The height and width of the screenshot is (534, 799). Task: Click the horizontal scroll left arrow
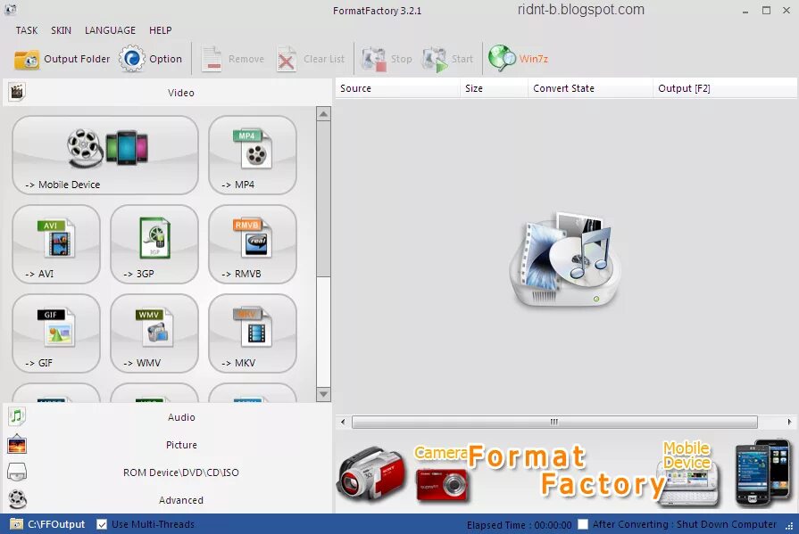tap(343, 422)
